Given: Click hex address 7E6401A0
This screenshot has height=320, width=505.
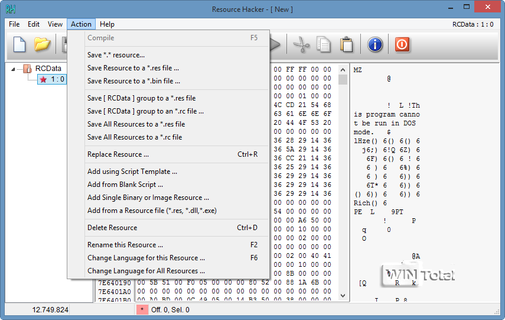Looking at the screenshot, I should [115, 292].
